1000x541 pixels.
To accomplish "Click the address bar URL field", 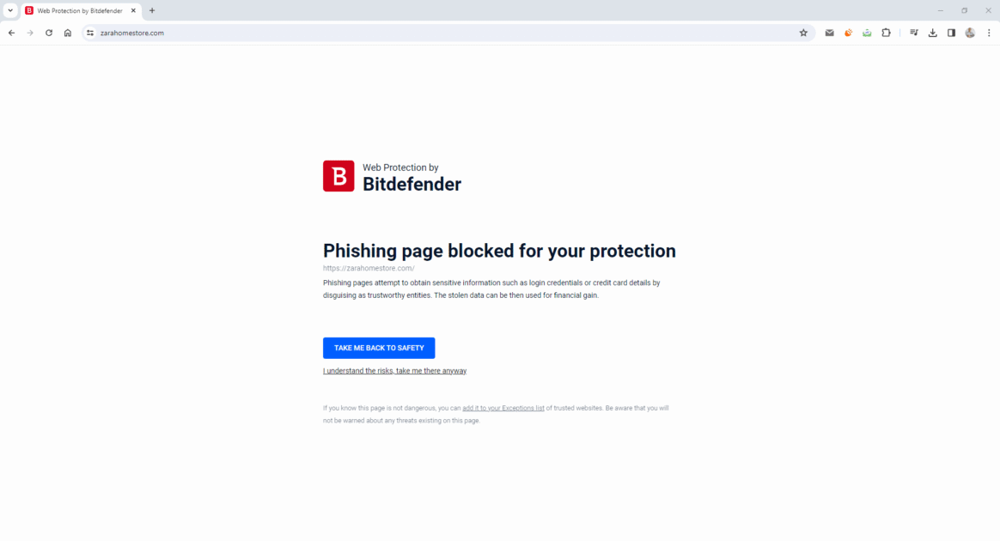I will coord(430,33).
